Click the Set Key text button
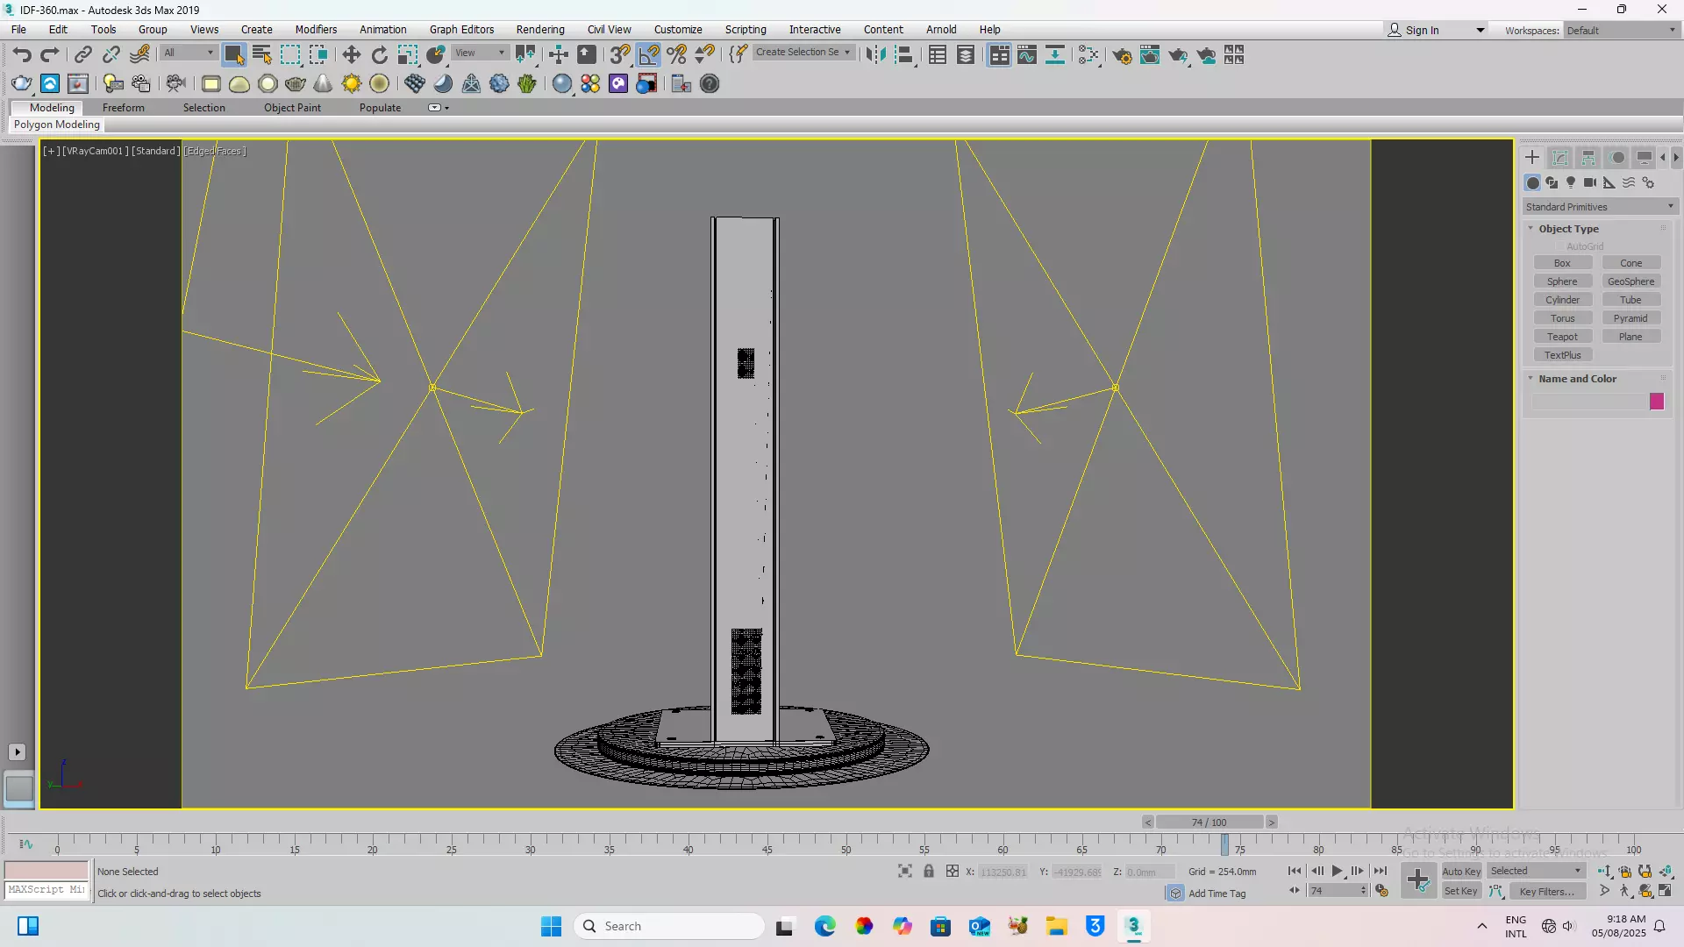This screenshot has width=1684, height=947. point(1461,892)
